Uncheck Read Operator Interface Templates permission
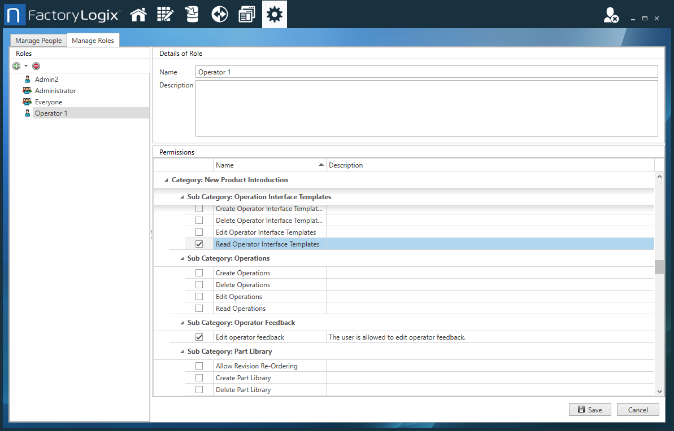This screenshot has height=431, width=674. click(x=199, y=244)
